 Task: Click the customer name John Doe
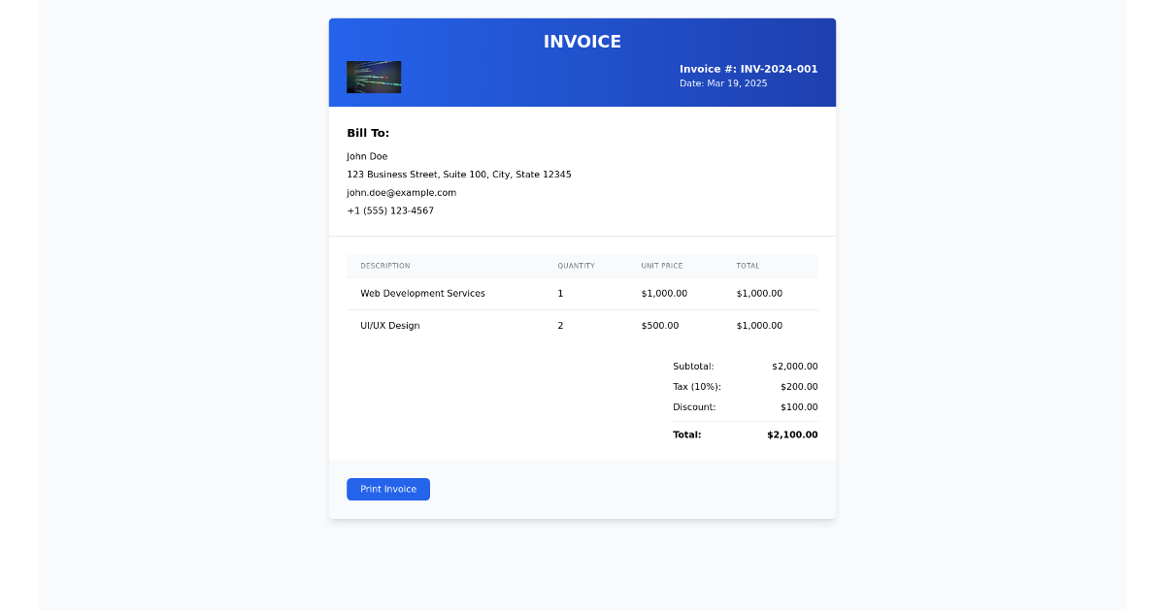click(367, 155)
